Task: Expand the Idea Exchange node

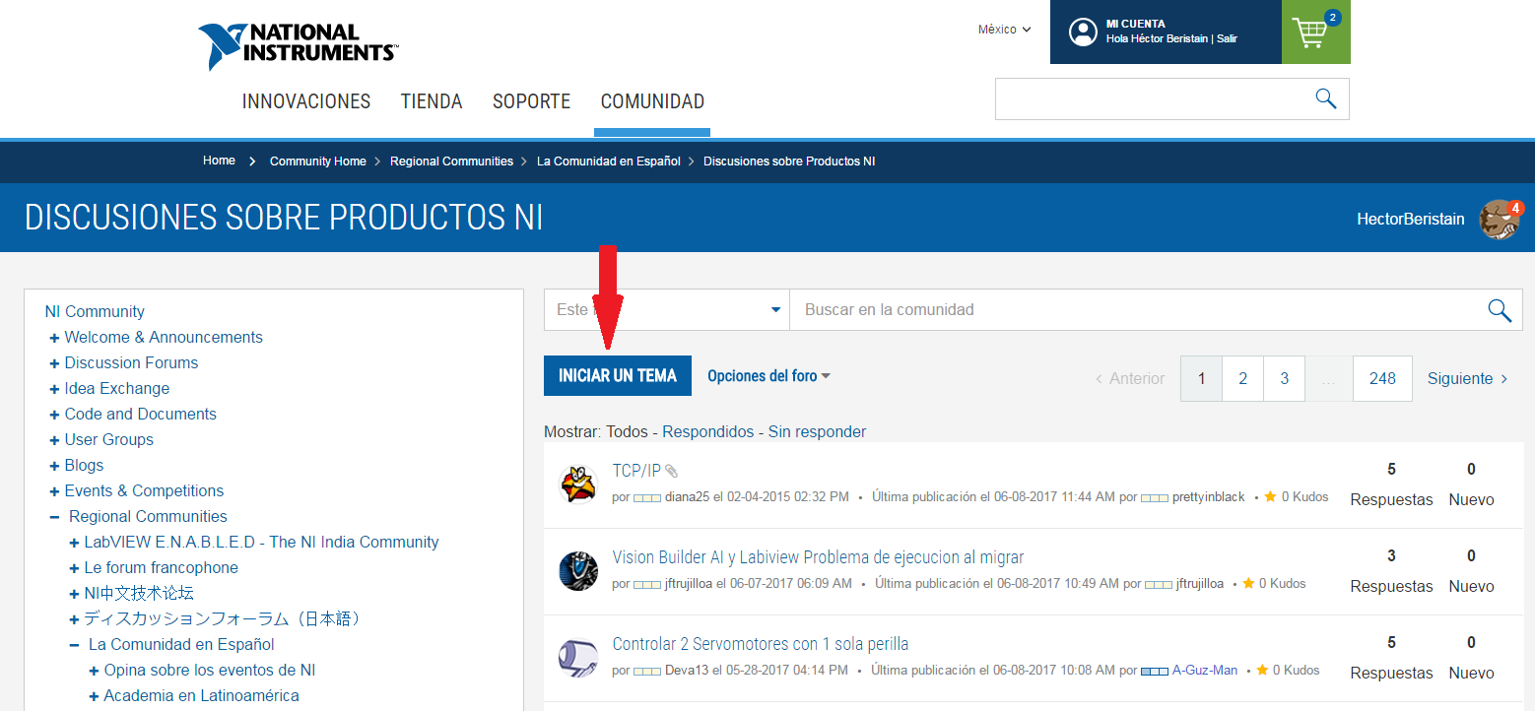Action: (x=55, y=389)
